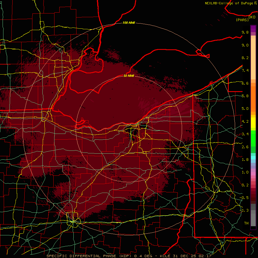Image resolution: width=258 pixels, height=258 pixels.
Task: Pick the yellow segment of the color bar
Action: coord(253,123)
